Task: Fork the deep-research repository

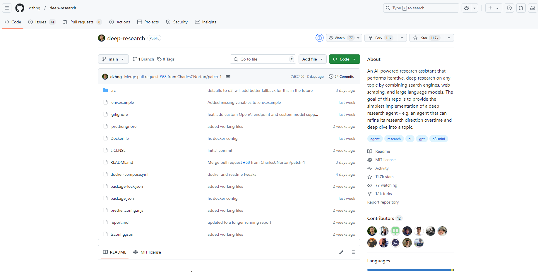Action: click(381, 38)
